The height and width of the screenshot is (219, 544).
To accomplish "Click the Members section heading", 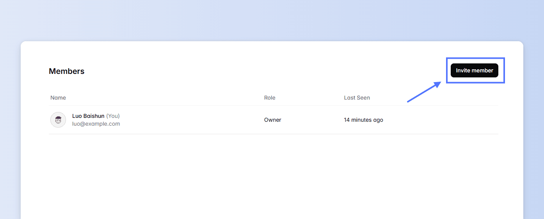I will [x=66, y=71].
